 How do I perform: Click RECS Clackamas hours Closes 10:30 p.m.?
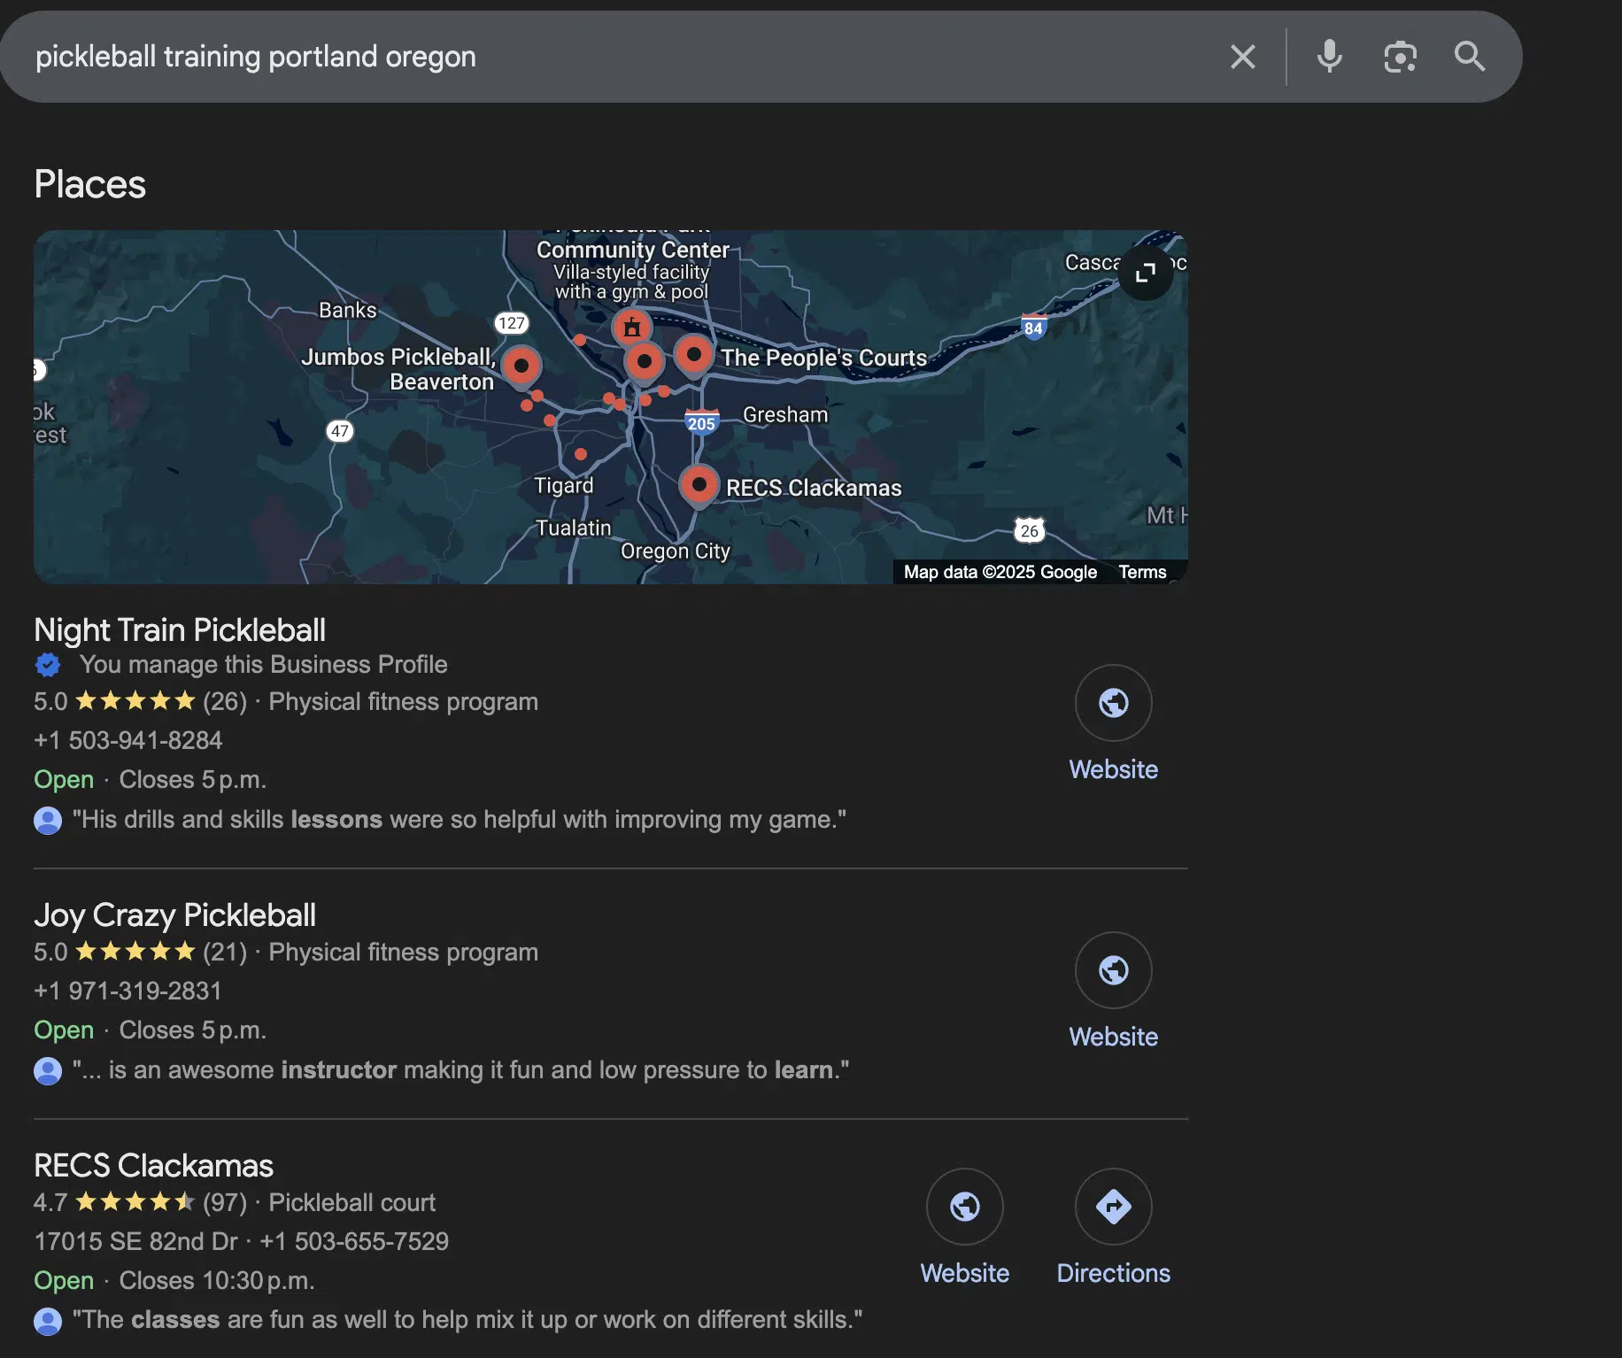coord(217,1281)
